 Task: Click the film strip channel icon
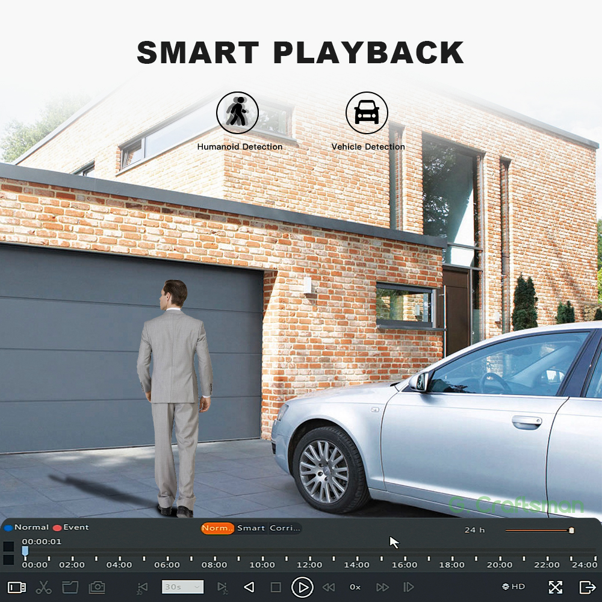click(16, 587)
